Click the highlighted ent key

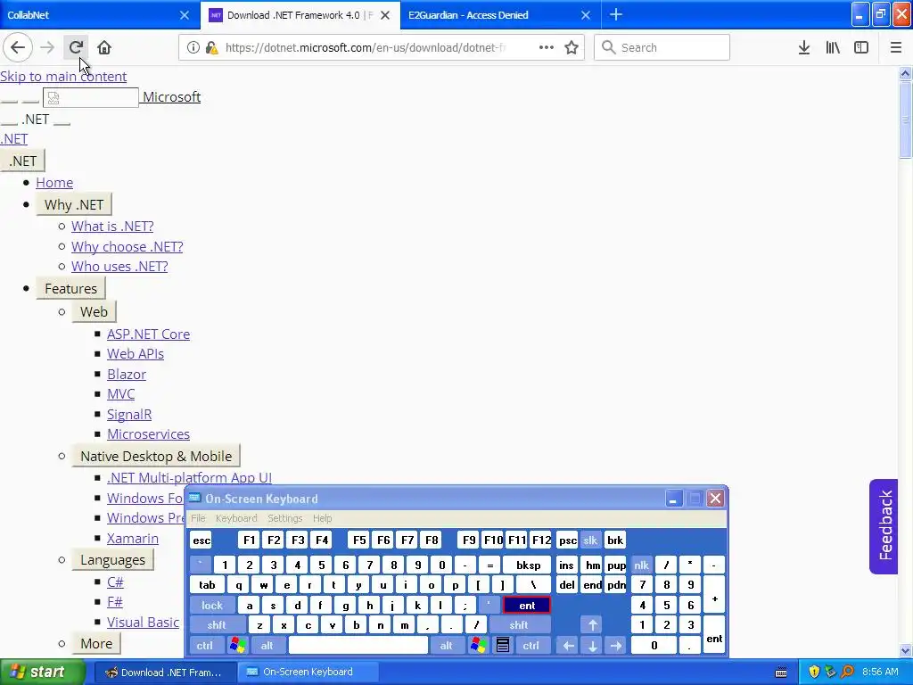point(527,606)
